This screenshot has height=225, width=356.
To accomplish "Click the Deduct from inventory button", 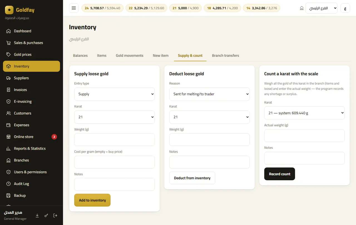I will pyautogui.click(x=192, y=178).
